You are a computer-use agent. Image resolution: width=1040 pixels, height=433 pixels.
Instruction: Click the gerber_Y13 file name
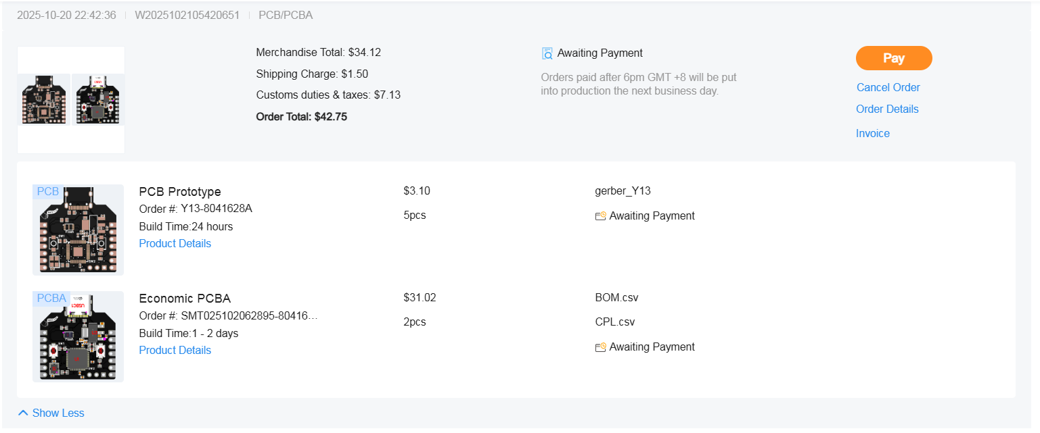click(x=623, y=190)
